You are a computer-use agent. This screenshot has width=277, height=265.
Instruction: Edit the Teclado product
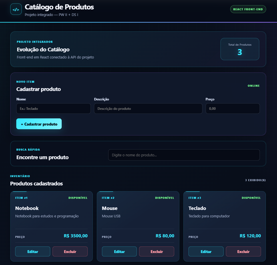coord(206,251)
